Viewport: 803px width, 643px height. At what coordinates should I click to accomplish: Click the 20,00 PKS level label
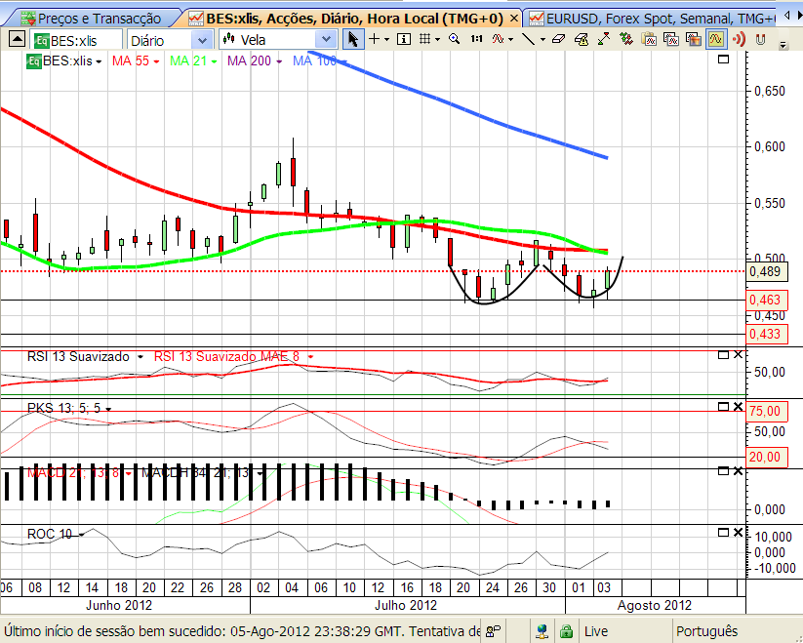(x=765, y=457)
